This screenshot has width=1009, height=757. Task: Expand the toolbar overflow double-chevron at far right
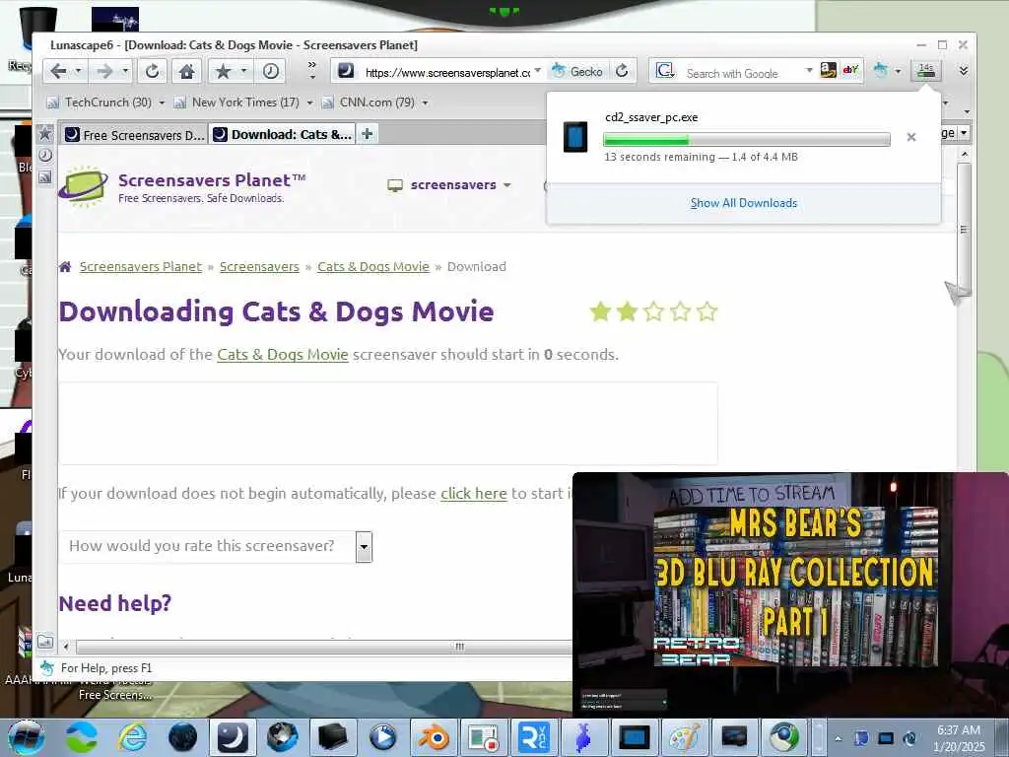(x=964, y=71)
